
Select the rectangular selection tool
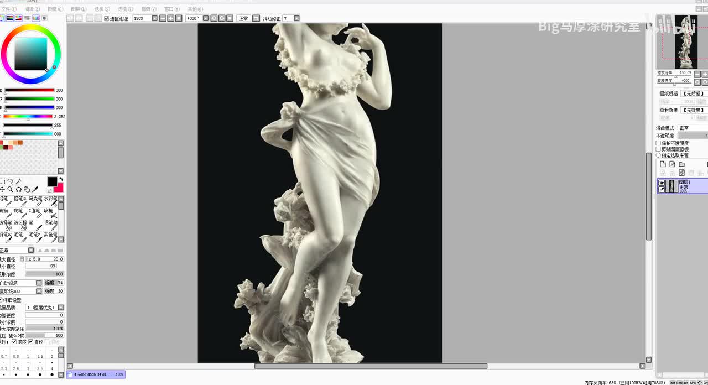point(2,181)
